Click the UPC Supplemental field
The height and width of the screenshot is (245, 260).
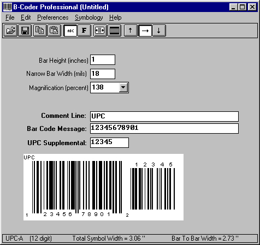pos(109,142)
